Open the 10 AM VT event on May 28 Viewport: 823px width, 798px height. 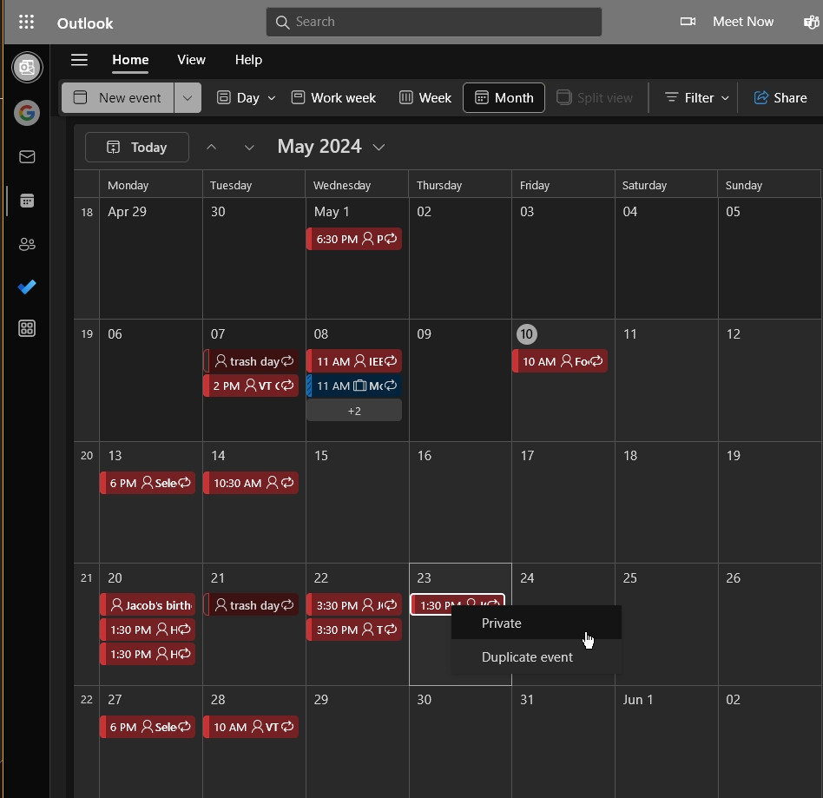point(252,727)
